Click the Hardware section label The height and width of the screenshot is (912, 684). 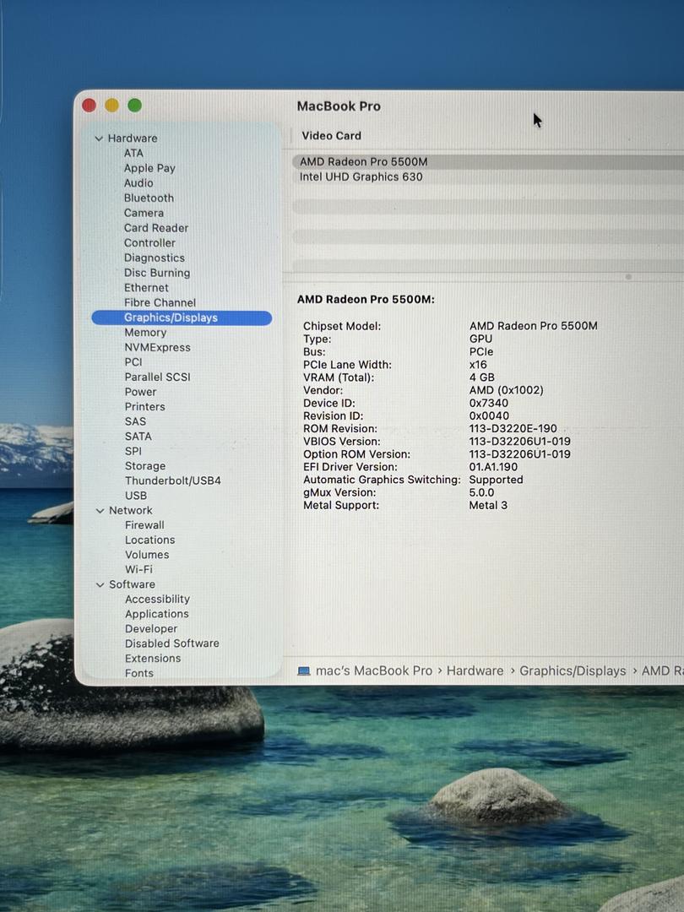pos(133,138)
